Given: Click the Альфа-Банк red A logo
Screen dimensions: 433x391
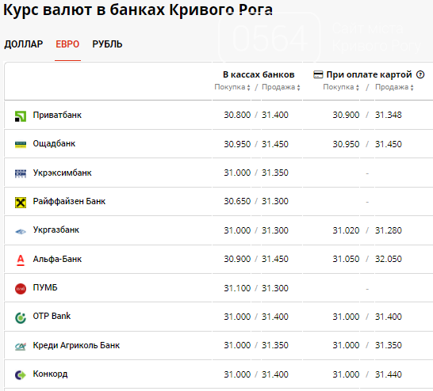Looking at the screenshot, I should point(21,260).
